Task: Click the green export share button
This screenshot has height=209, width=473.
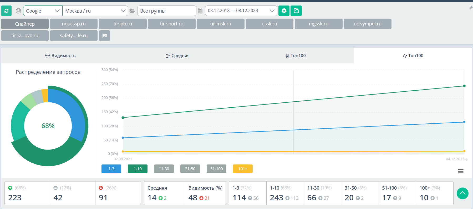Action: (x=296, y=11)
